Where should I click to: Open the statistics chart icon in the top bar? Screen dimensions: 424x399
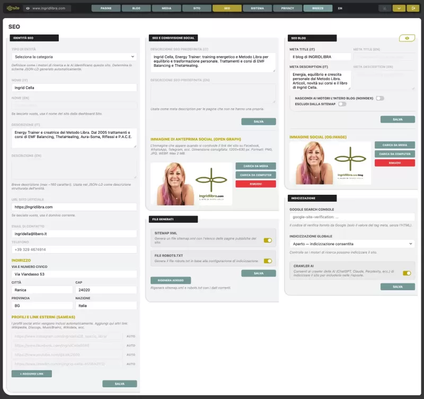[x=385, y=8]
